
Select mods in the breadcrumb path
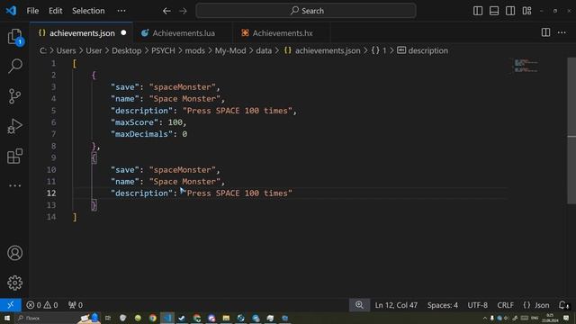tap(194, 50)
